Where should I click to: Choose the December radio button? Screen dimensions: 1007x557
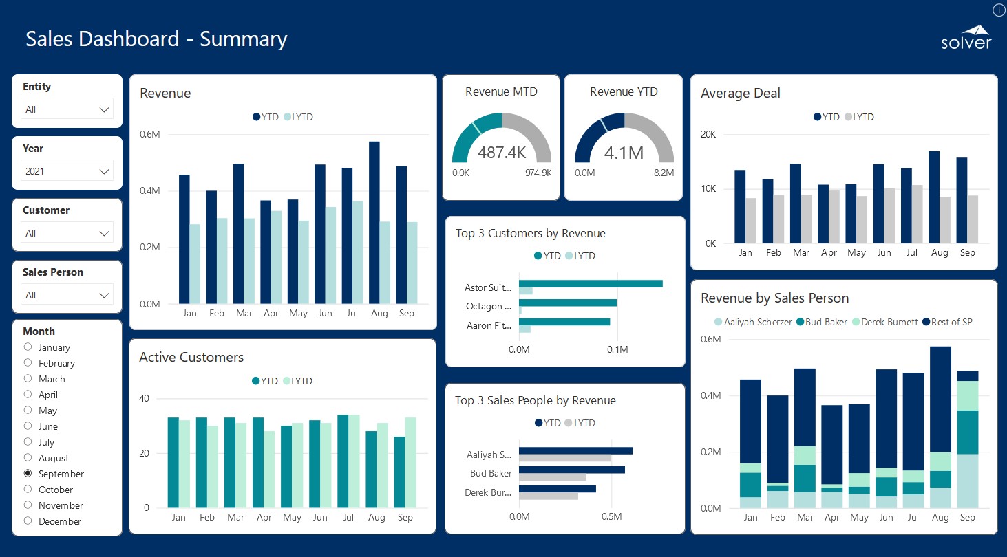pos(28,521)
